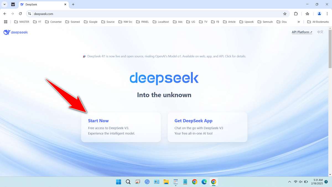The width and height of the screenshot is (332, 187).
Task: Click the DeepSeek-R1 announcement banner for details
Action: click(x=164, y=56)
